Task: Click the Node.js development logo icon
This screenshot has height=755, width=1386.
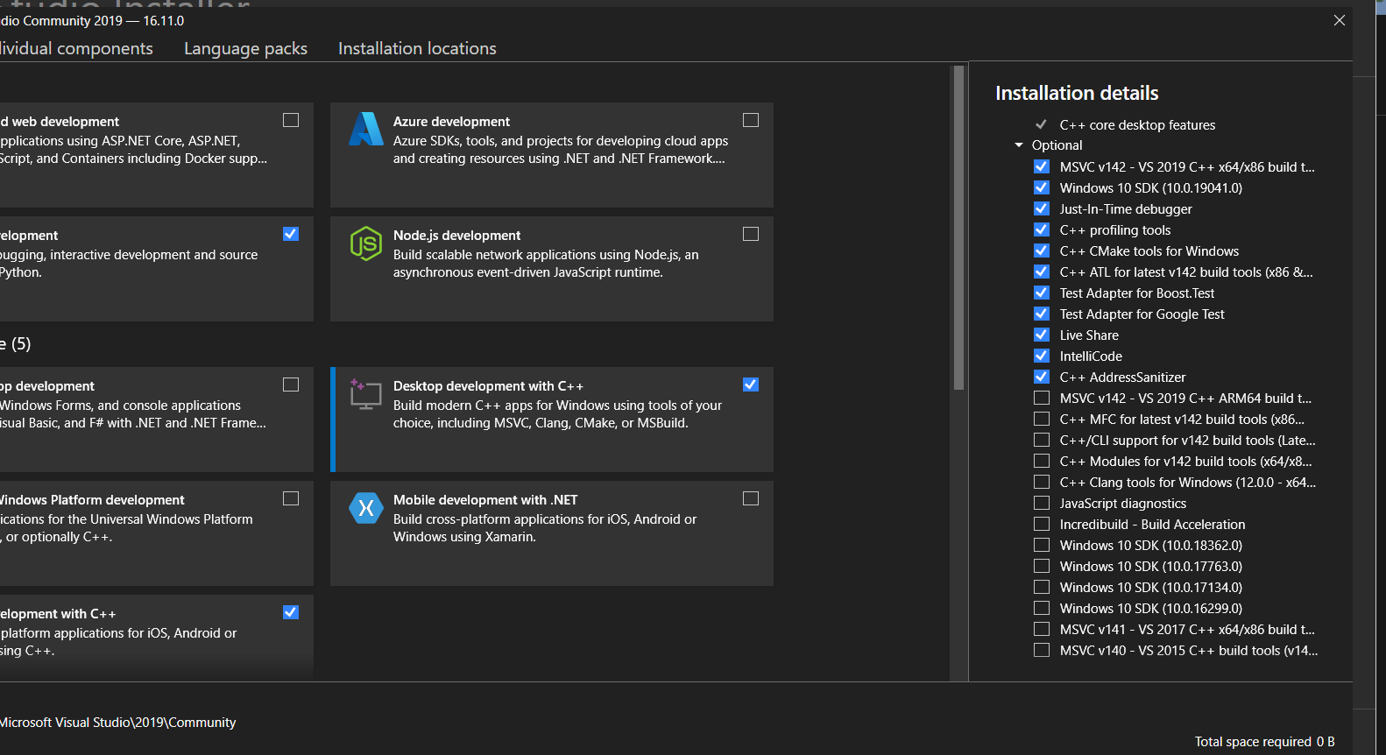Action: point(366,243)
